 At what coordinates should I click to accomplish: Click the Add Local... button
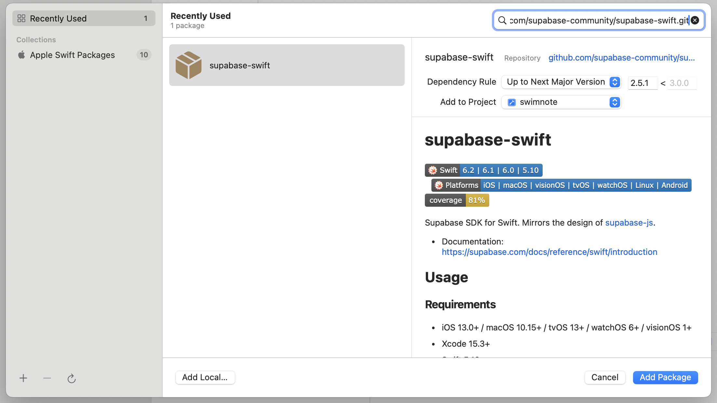click(205, 378)
